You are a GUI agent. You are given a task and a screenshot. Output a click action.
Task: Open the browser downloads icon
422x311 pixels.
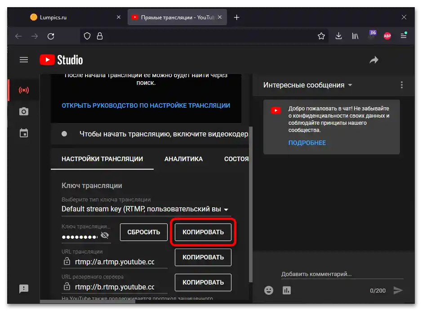[338, 36]
